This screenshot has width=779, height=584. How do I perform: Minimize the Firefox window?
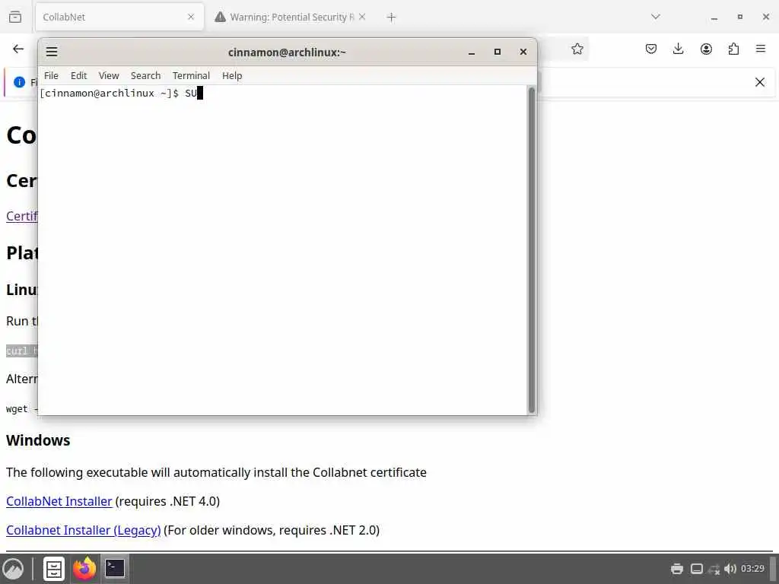(x=714, y=17)
